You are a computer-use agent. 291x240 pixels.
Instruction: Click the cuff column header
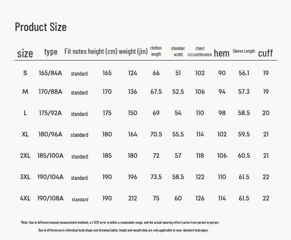(265, 53)
